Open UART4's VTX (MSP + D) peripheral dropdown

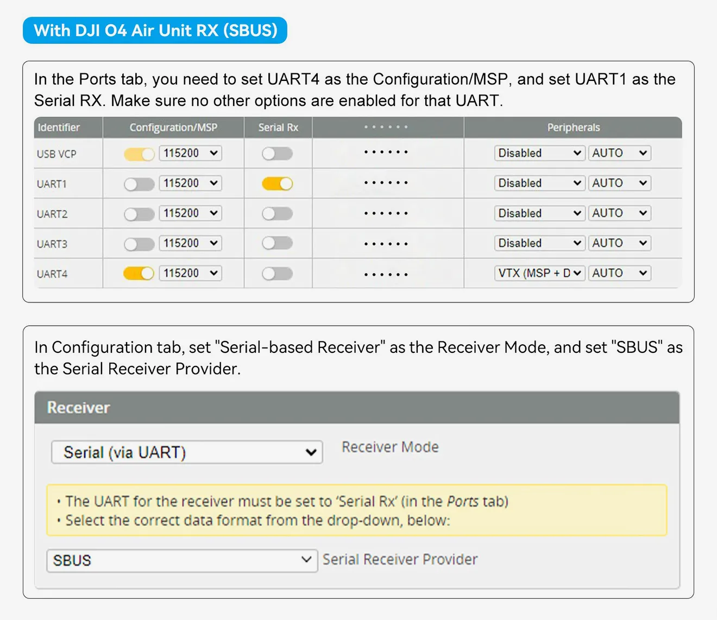539,273
